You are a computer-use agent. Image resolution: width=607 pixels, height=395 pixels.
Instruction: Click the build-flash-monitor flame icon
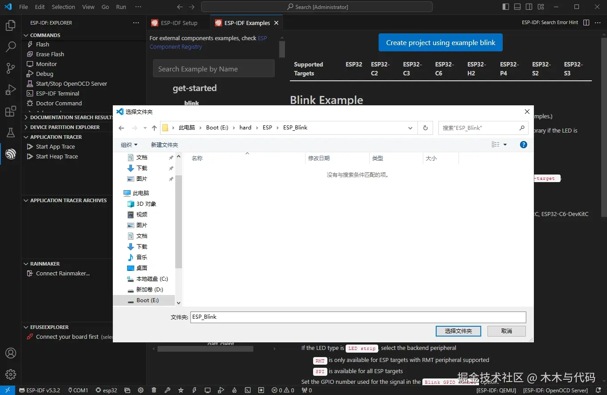click(x=234, y=390)
